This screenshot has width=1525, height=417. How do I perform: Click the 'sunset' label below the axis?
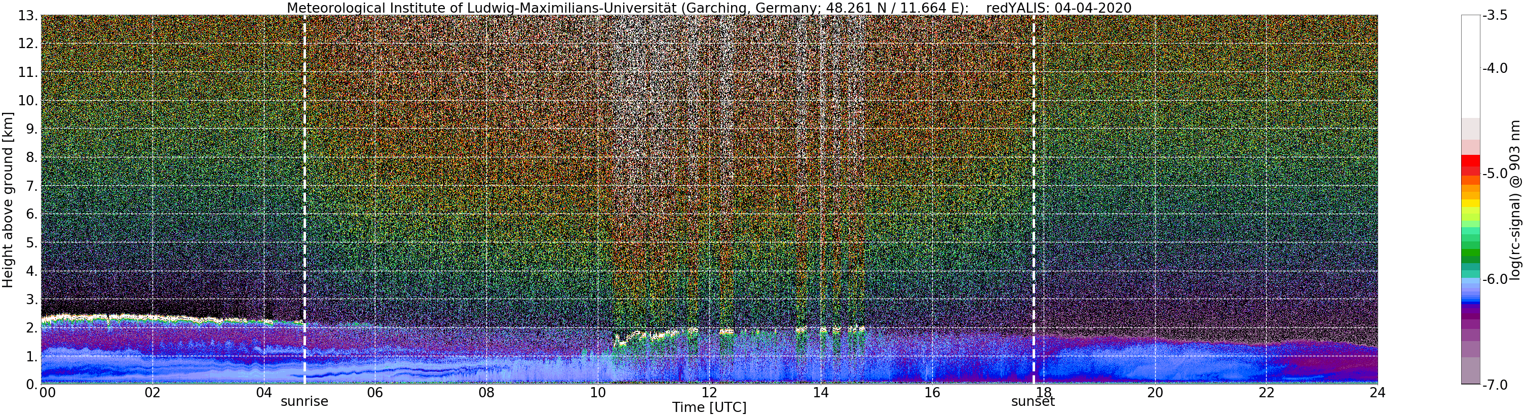pos(1033,402)
